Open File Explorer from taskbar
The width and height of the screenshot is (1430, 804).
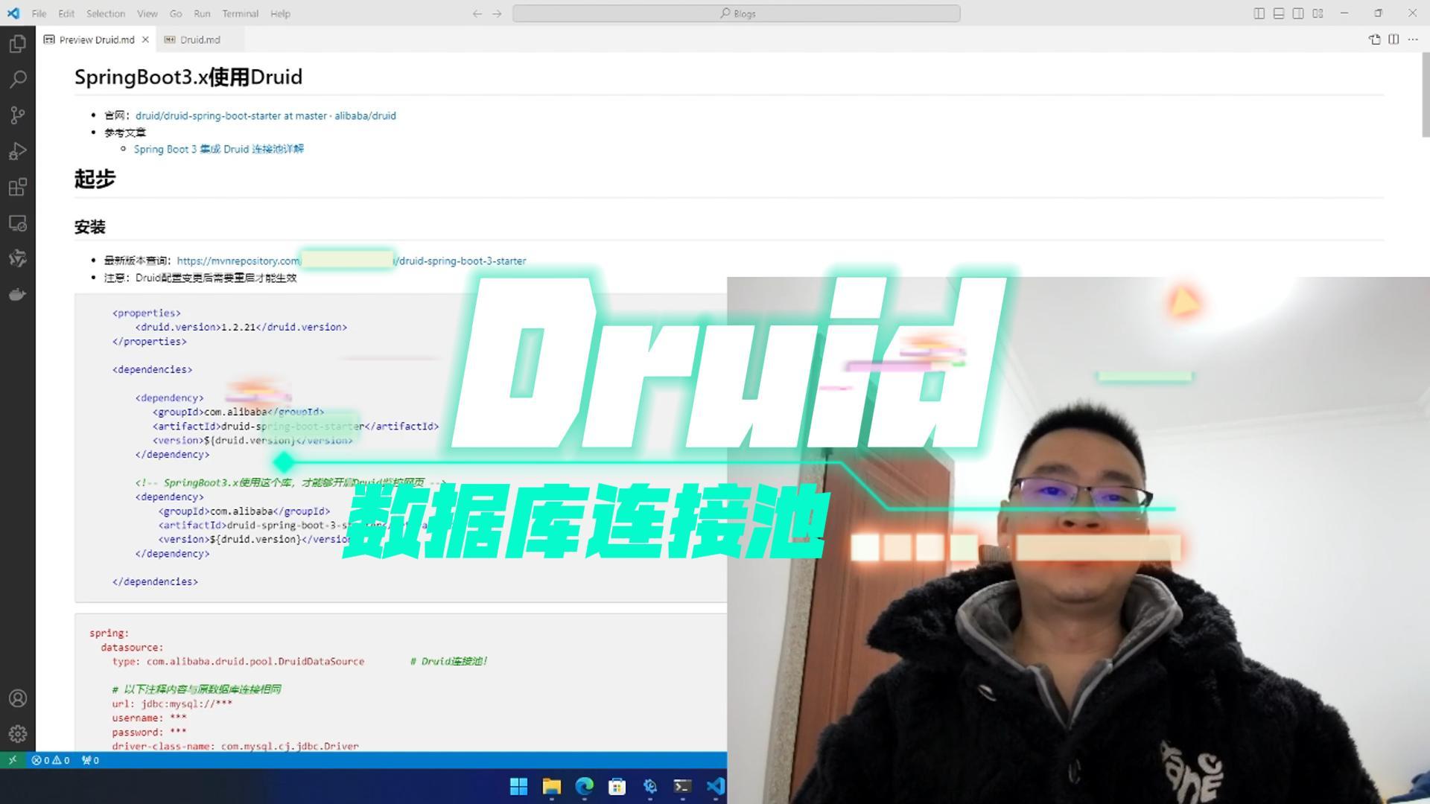click(x=551, y=786)
